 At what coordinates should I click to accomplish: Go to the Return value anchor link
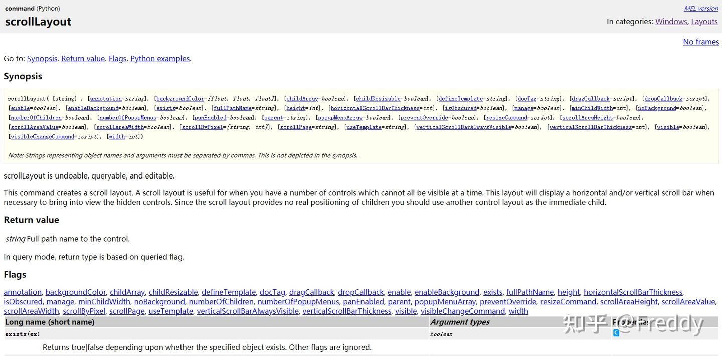pyautogui.click(x=83, y=59)
